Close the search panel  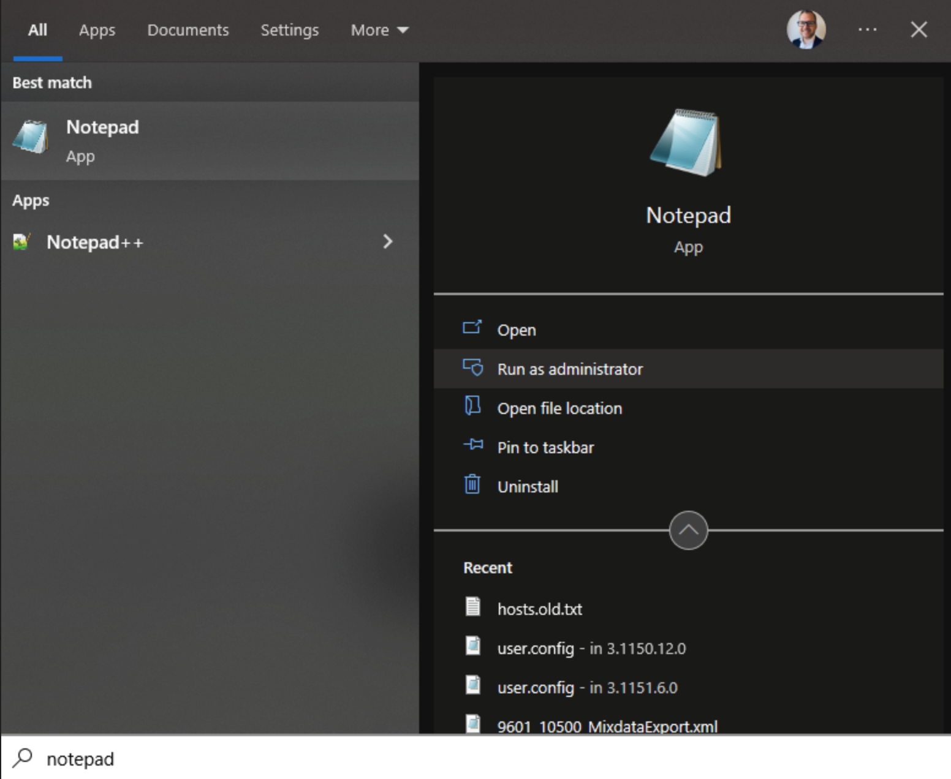919,29
